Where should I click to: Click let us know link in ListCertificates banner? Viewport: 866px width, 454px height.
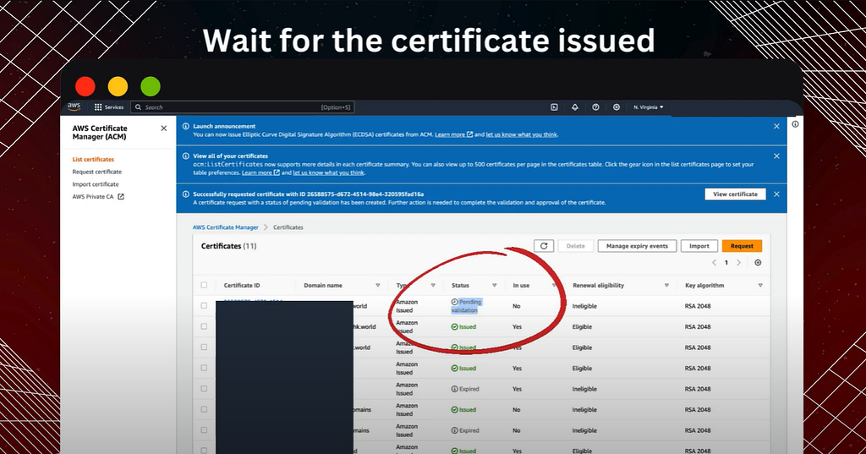pyautogui.click(x=329, y=172)
